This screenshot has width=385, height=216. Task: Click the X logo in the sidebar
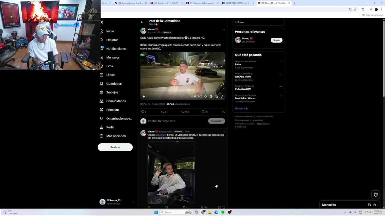tap(102, 22)
